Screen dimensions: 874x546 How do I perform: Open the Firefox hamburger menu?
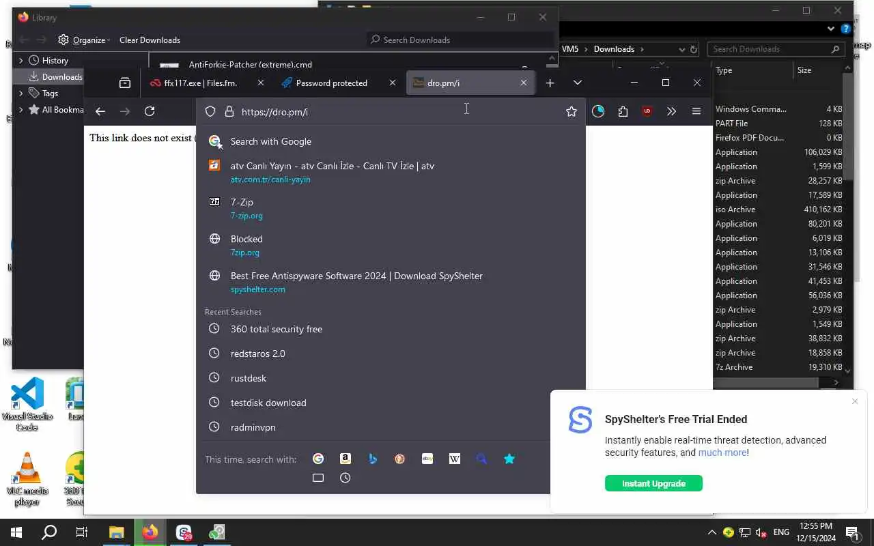(x=696, y=111)
